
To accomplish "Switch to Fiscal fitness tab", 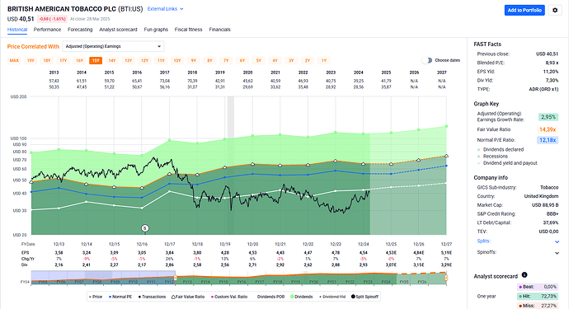I will (188, 30).
